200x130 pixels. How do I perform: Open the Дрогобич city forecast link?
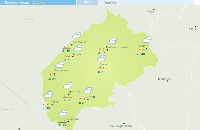(x=74, y=91)
